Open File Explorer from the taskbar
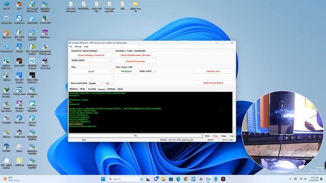 (164, 179)
